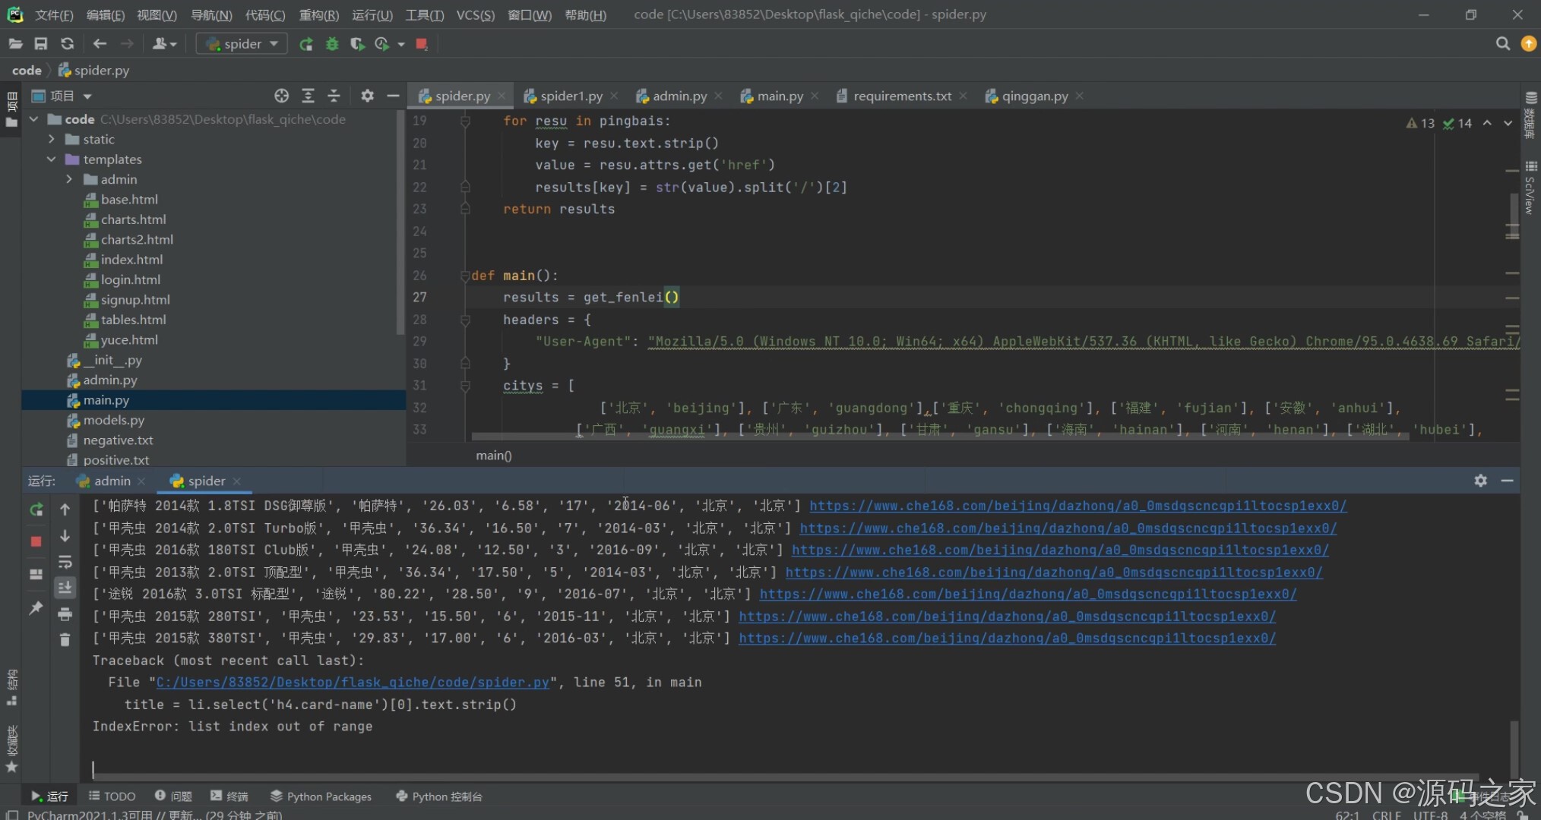Viewport: 1541px width, 820px height.
Task: Collapse the templates folder
Action: pyautogui.click(x=52, y=159)
